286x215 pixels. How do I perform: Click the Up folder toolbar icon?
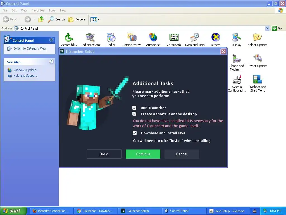[41, 19]
